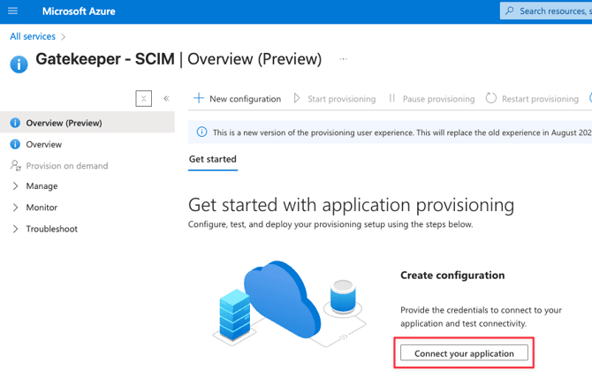Click the search magnifier icon
Image resolution: width=592 pixels, height=378 pixels.
(510, 11)
